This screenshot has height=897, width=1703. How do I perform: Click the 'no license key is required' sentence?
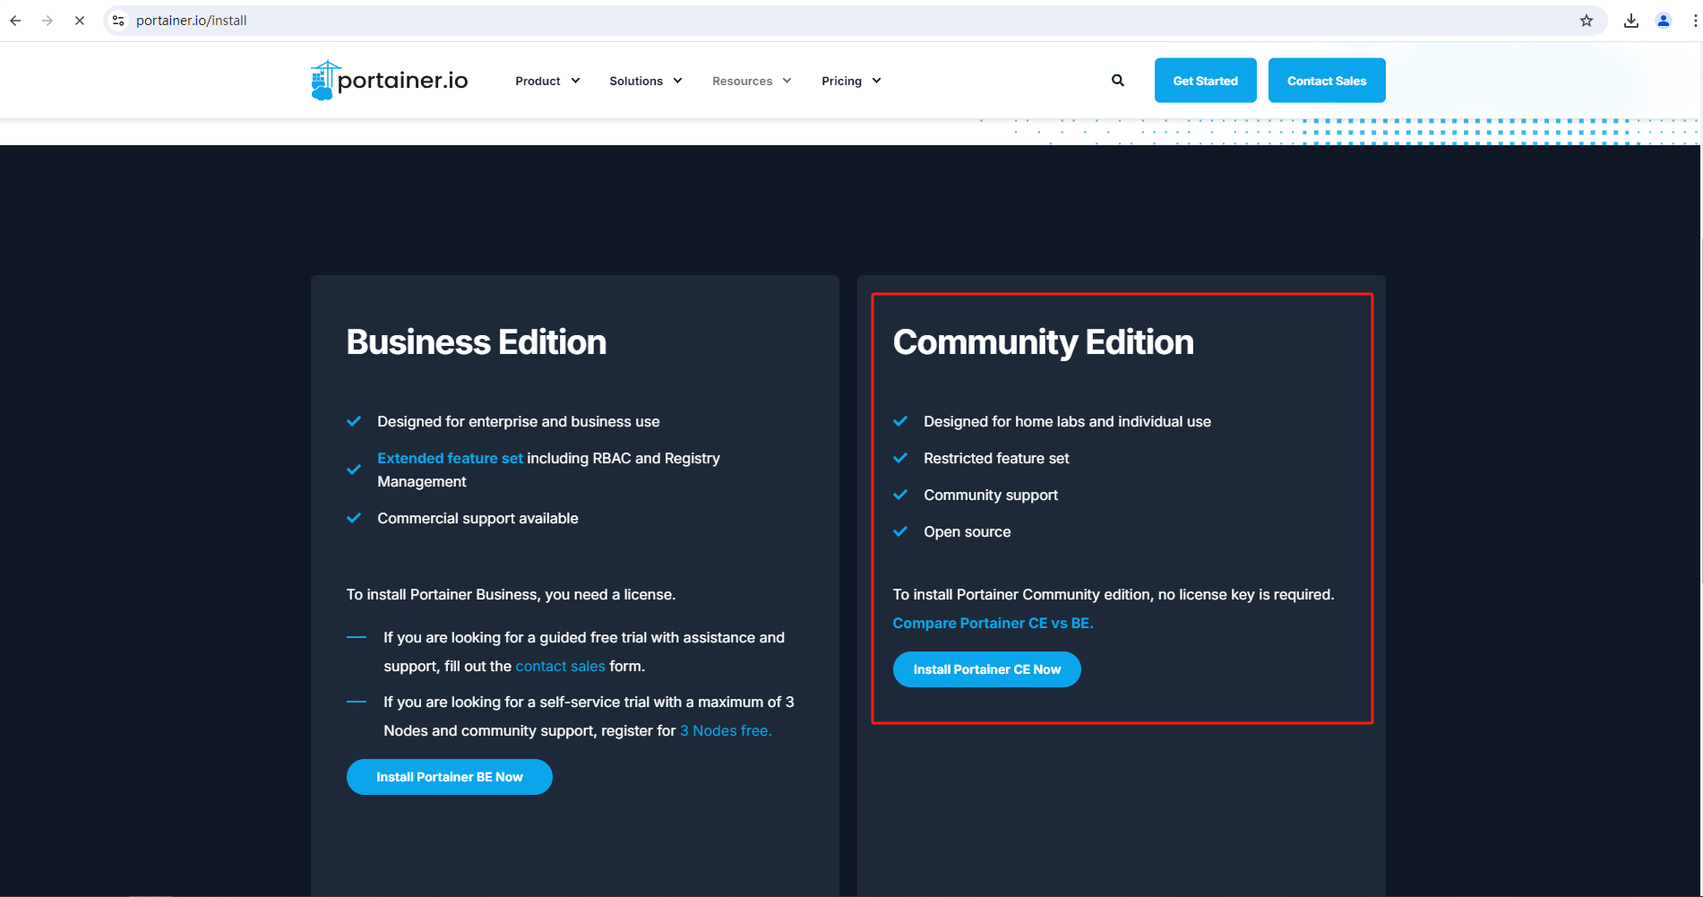(x=1114, y=594)
